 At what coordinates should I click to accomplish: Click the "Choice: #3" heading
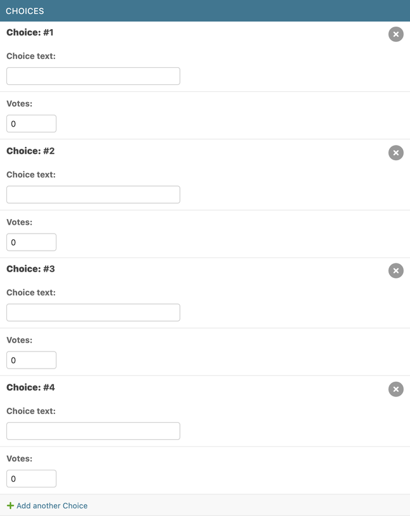pyautogui.click(x=30, y=269)
